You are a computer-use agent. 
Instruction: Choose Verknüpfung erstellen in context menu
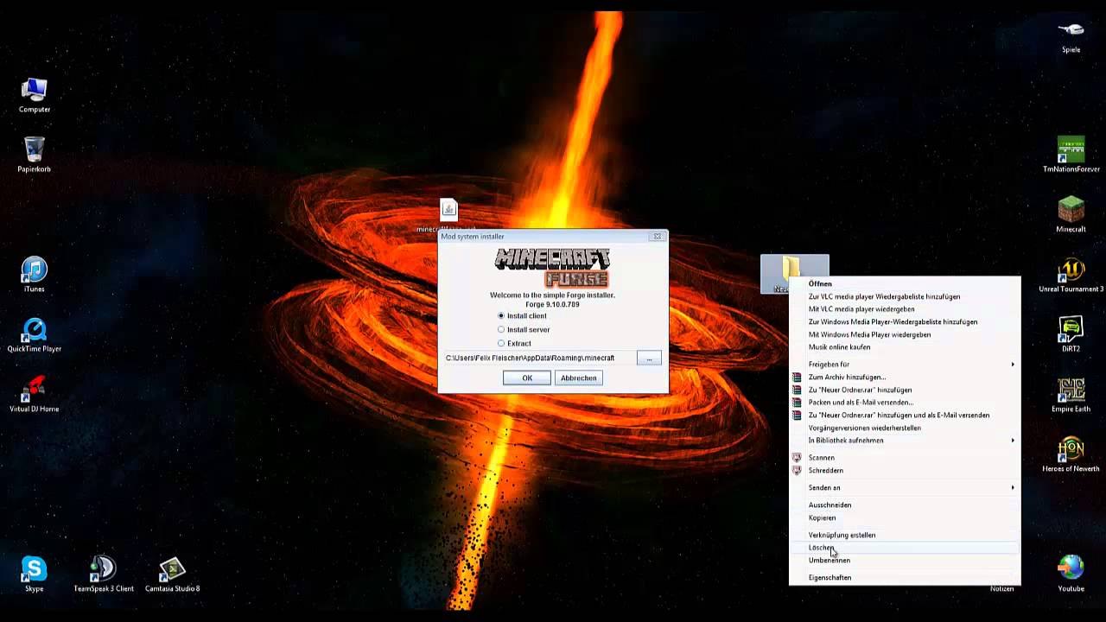coord(905,536)
